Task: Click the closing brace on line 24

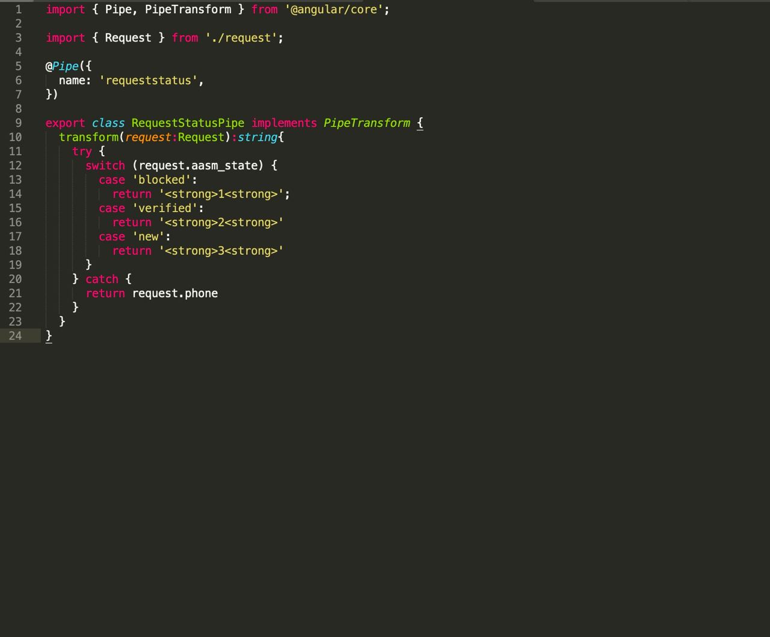Action: (49, 336)
